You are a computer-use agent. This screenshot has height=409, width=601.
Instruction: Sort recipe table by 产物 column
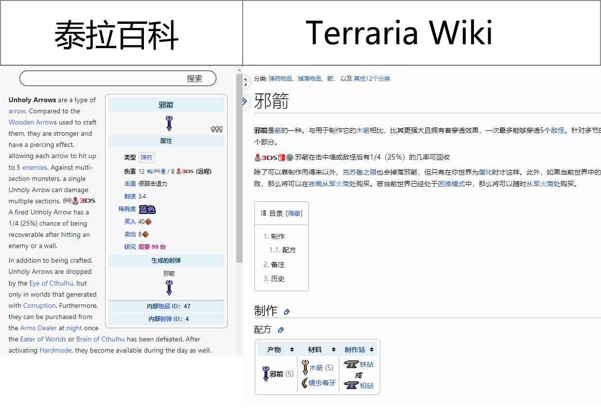click(292, 350)
